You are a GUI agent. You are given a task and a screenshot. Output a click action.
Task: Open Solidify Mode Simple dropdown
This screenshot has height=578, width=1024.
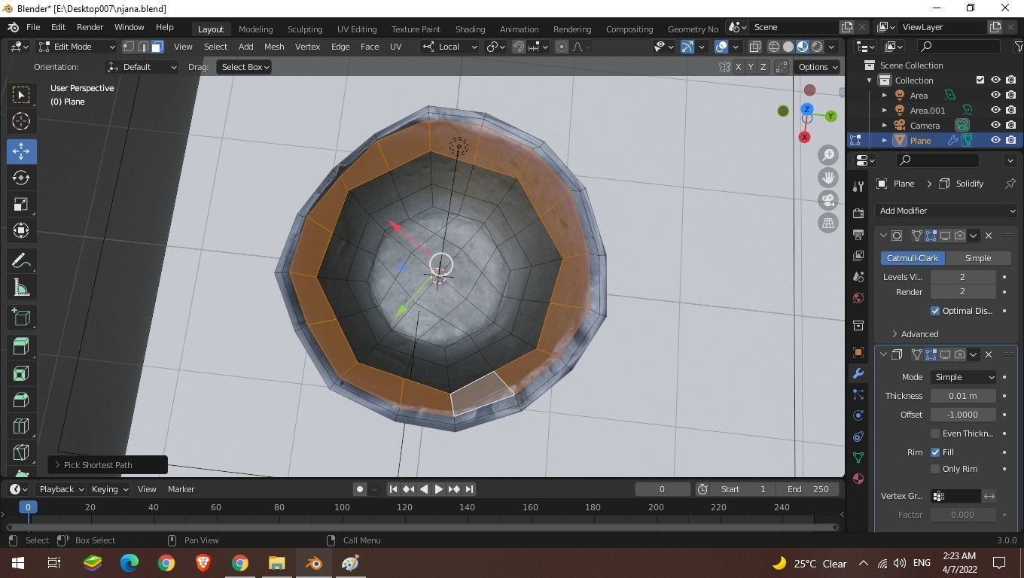click(x=963, y=377)
